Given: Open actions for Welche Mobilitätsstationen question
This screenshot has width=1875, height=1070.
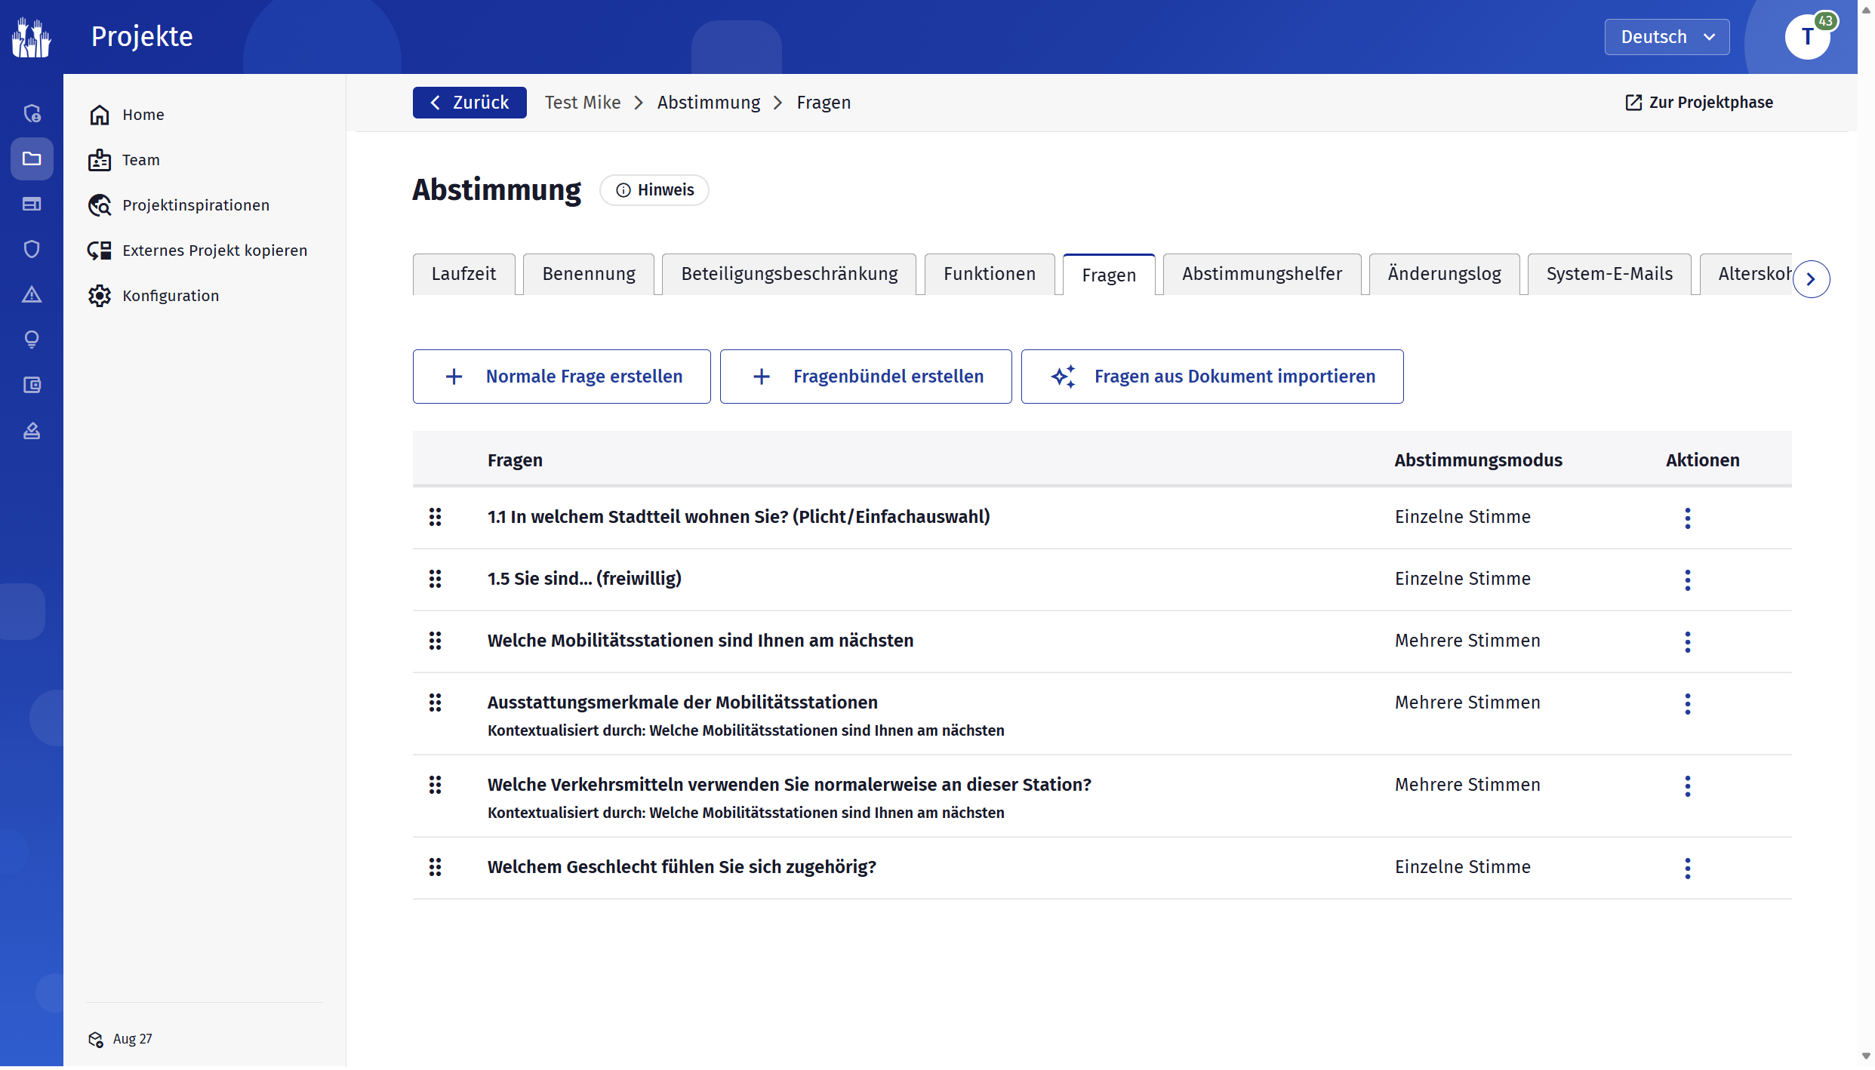Looking at the screenshot, I should 1688,641.
